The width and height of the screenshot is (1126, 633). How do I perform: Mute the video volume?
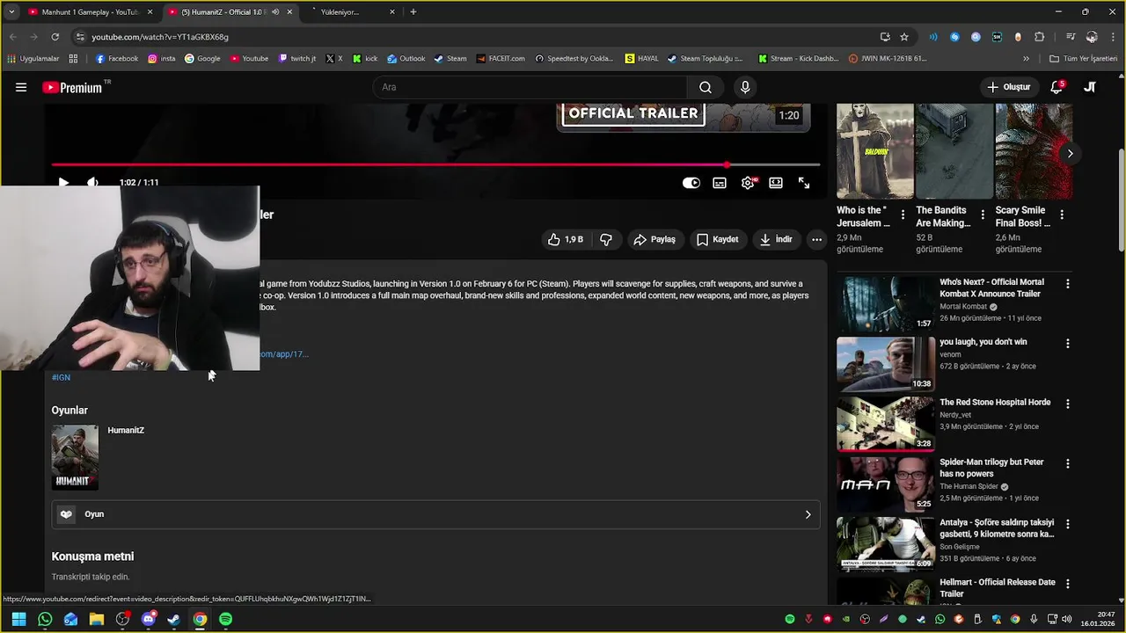click(92, 183)
